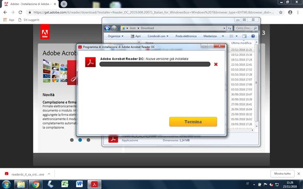303x189 pixels.
Task: Select the second blue carousel dot
Action: tap(80, 140)
